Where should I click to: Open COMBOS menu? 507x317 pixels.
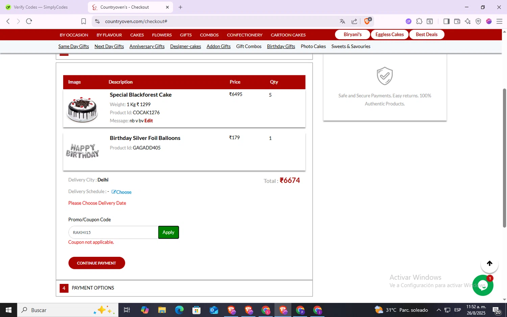209,35
